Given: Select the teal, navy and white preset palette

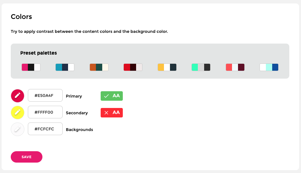Looking at the screenshot, I should [x=65, y=67].
